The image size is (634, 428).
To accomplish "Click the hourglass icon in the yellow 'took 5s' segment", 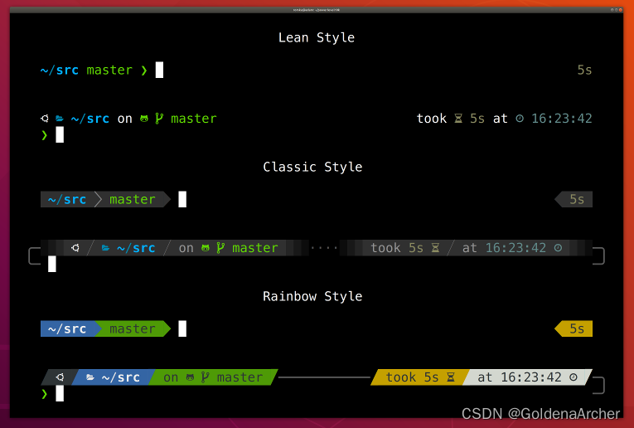I will click(x=451, y=377).
